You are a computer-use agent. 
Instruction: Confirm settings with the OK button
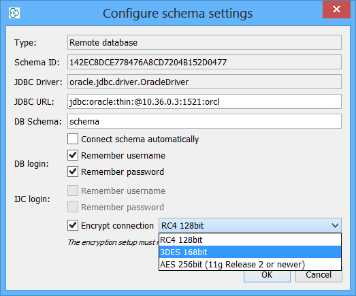click(x=267, y=276)
